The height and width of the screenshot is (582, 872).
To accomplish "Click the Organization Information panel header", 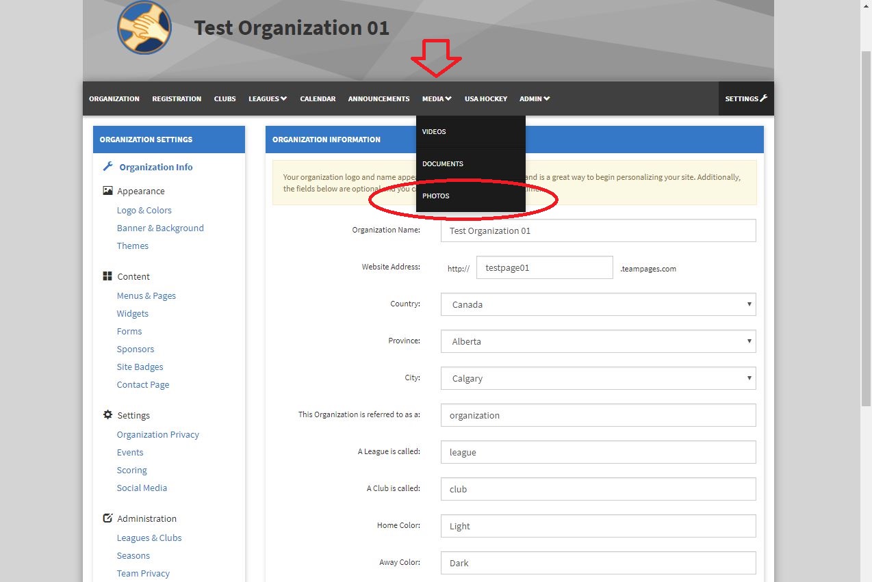I will (515, 140).
